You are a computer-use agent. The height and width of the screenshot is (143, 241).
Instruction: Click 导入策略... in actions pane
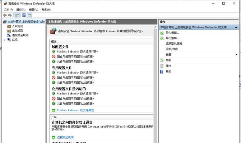[172, 33]
